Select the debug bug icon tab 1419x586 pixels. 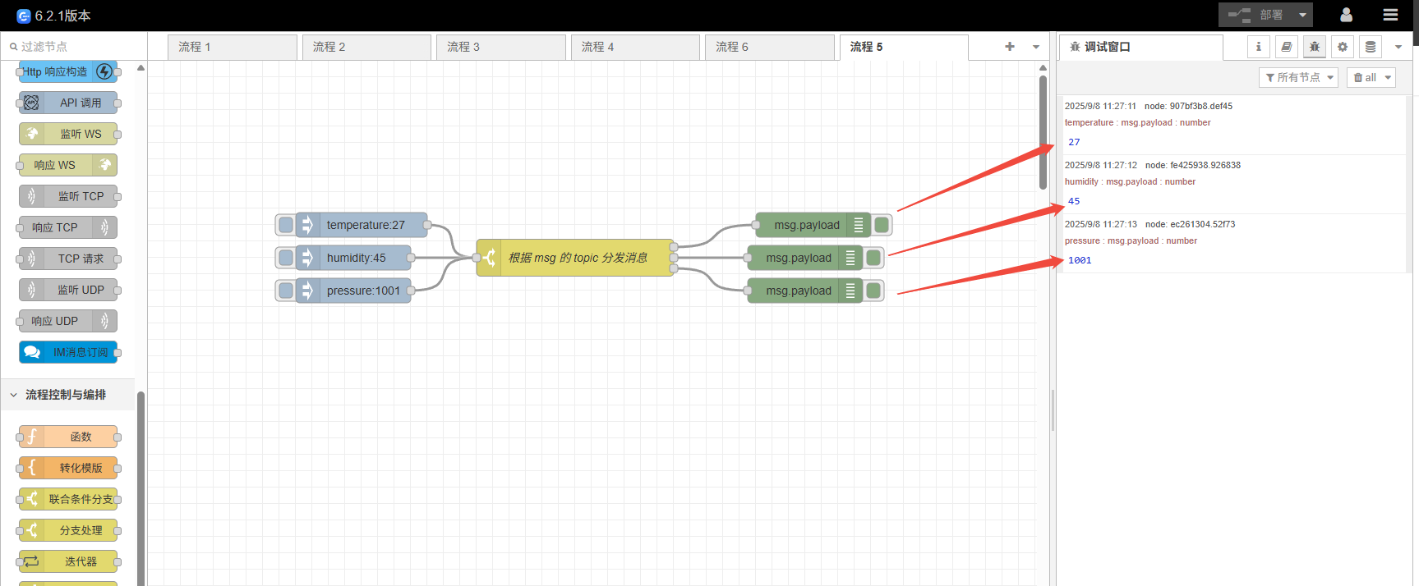[1314, 47]
